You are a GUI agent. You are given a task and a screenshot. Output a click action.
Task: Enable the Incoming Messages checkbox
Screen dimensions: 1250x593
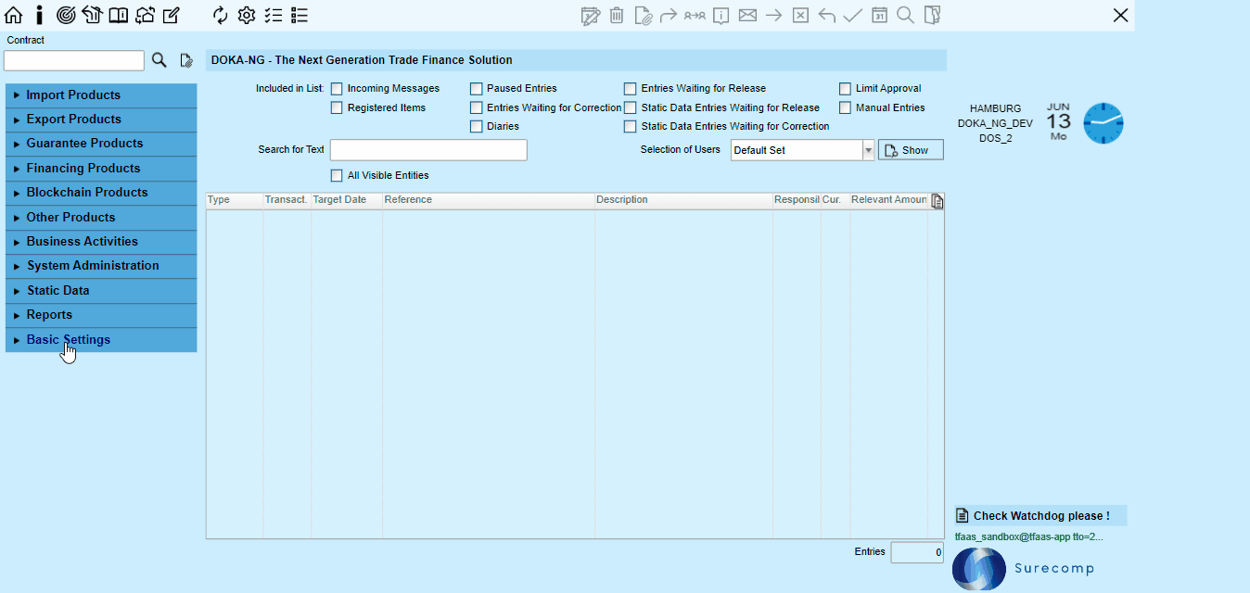(x=337, y=89)
